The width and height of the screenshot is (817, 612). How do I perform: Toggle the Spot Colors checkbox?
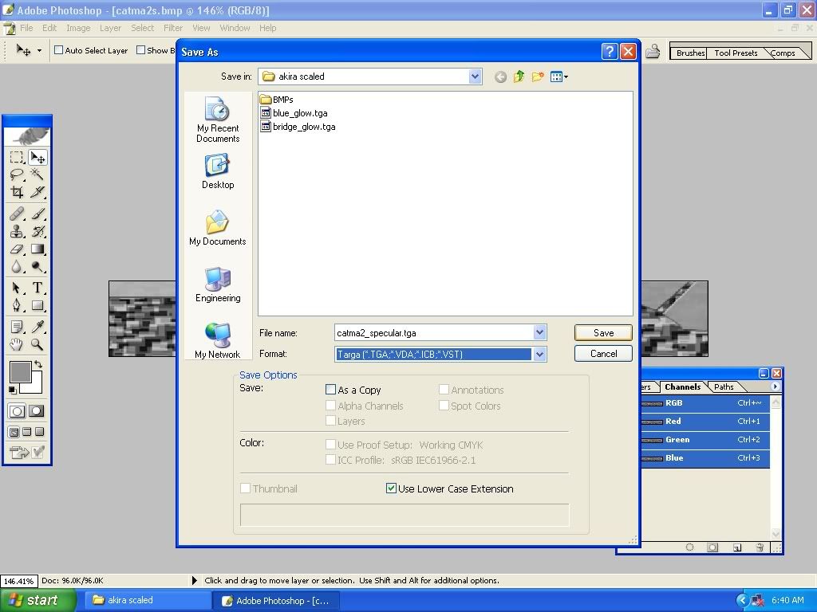pos(444,405)
